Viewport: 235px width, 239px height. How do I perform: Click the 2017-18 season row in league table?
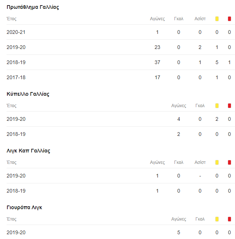121,77
